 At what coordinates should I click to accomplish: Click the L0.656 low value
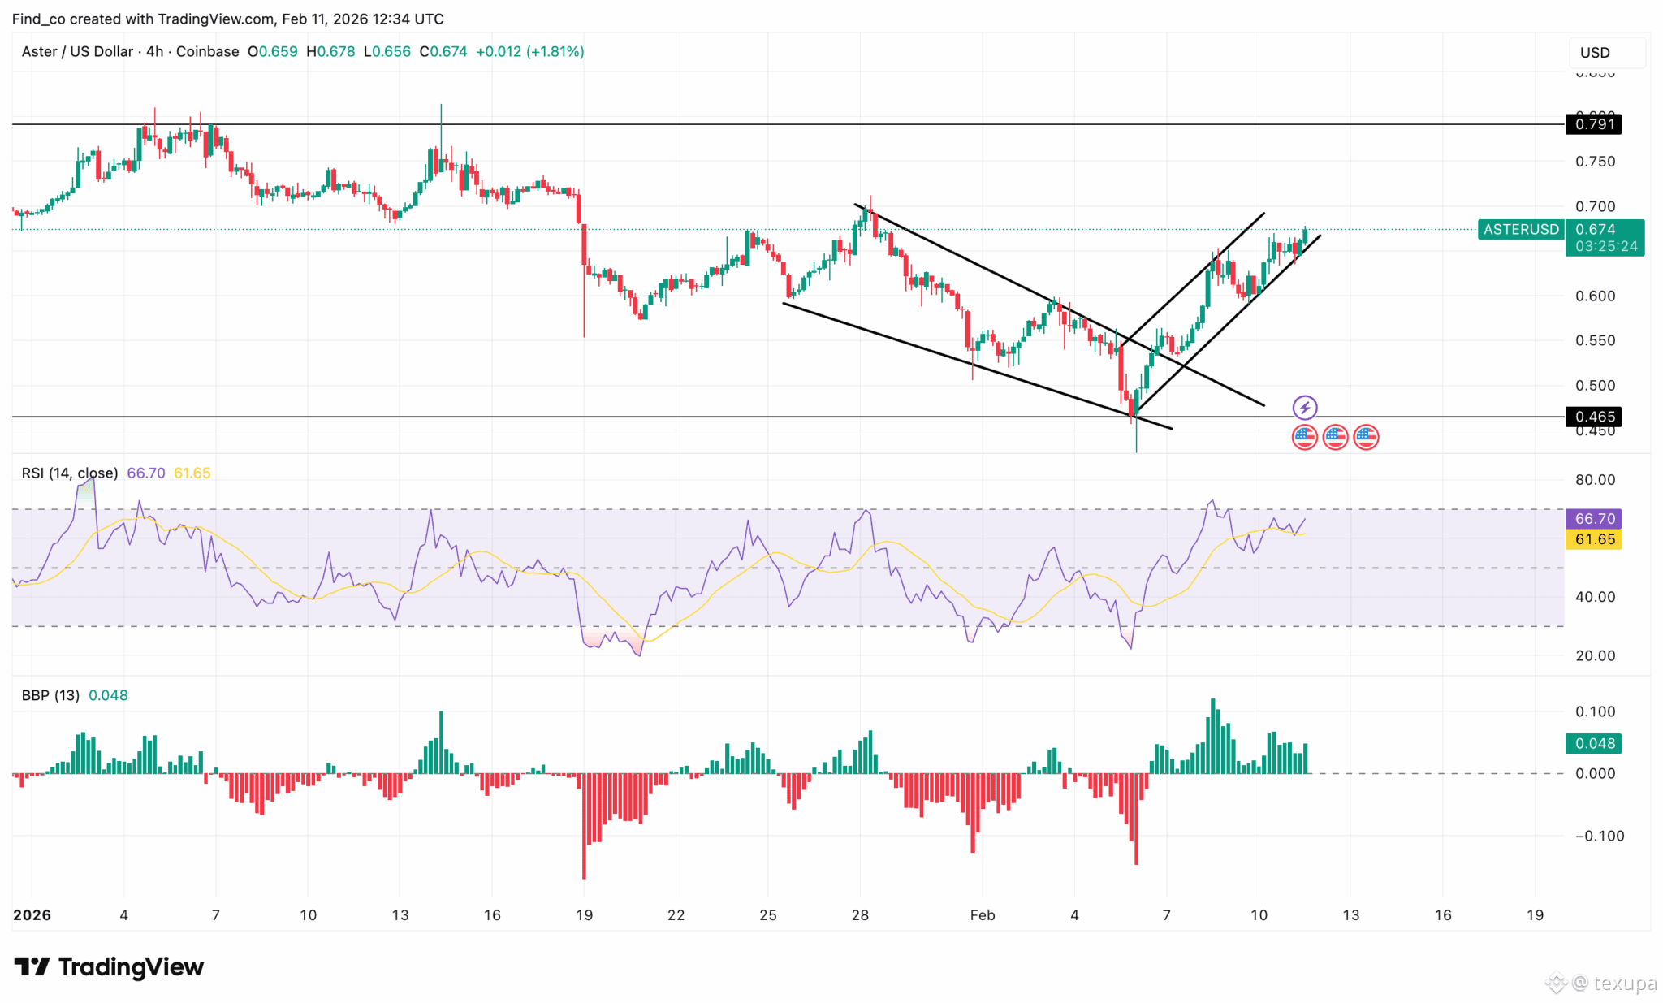tap(387, 51)
